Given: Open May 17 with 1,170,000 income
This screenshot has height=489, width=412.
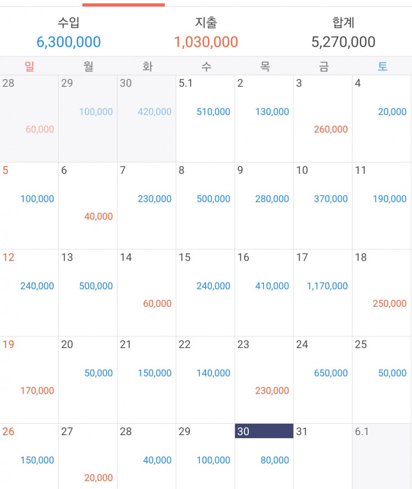Looking at the screenshot, I should [323, 293].
